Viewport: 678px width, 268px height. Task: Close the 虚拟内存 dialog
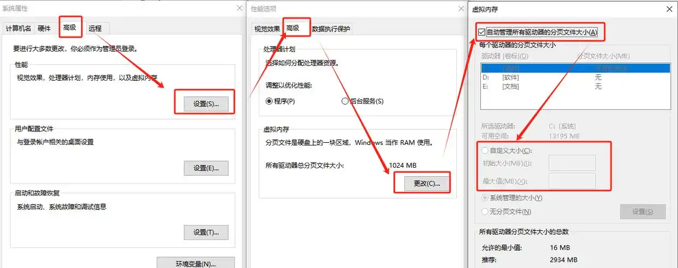click(669, 9)
